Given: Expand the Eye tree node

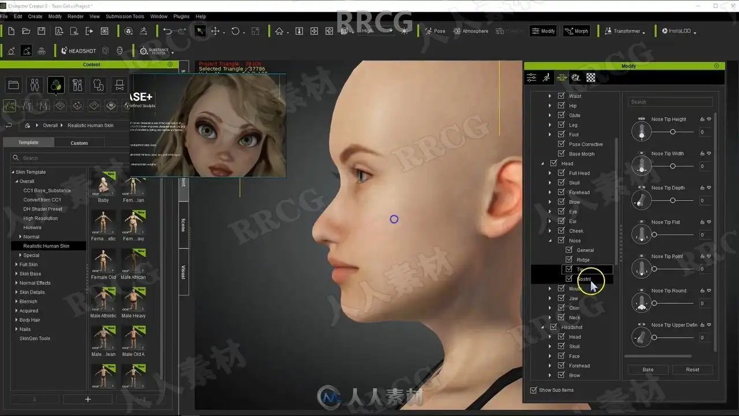Looking at the screenshot, I should 550,211.
